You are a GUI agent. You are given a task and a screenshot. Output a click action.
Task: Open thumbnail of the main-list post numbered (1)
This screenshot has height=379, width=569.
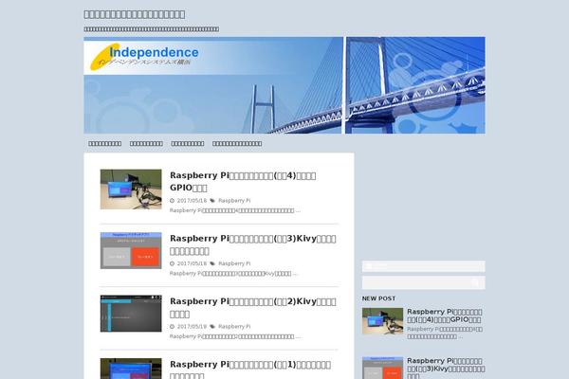pos(131,369)
